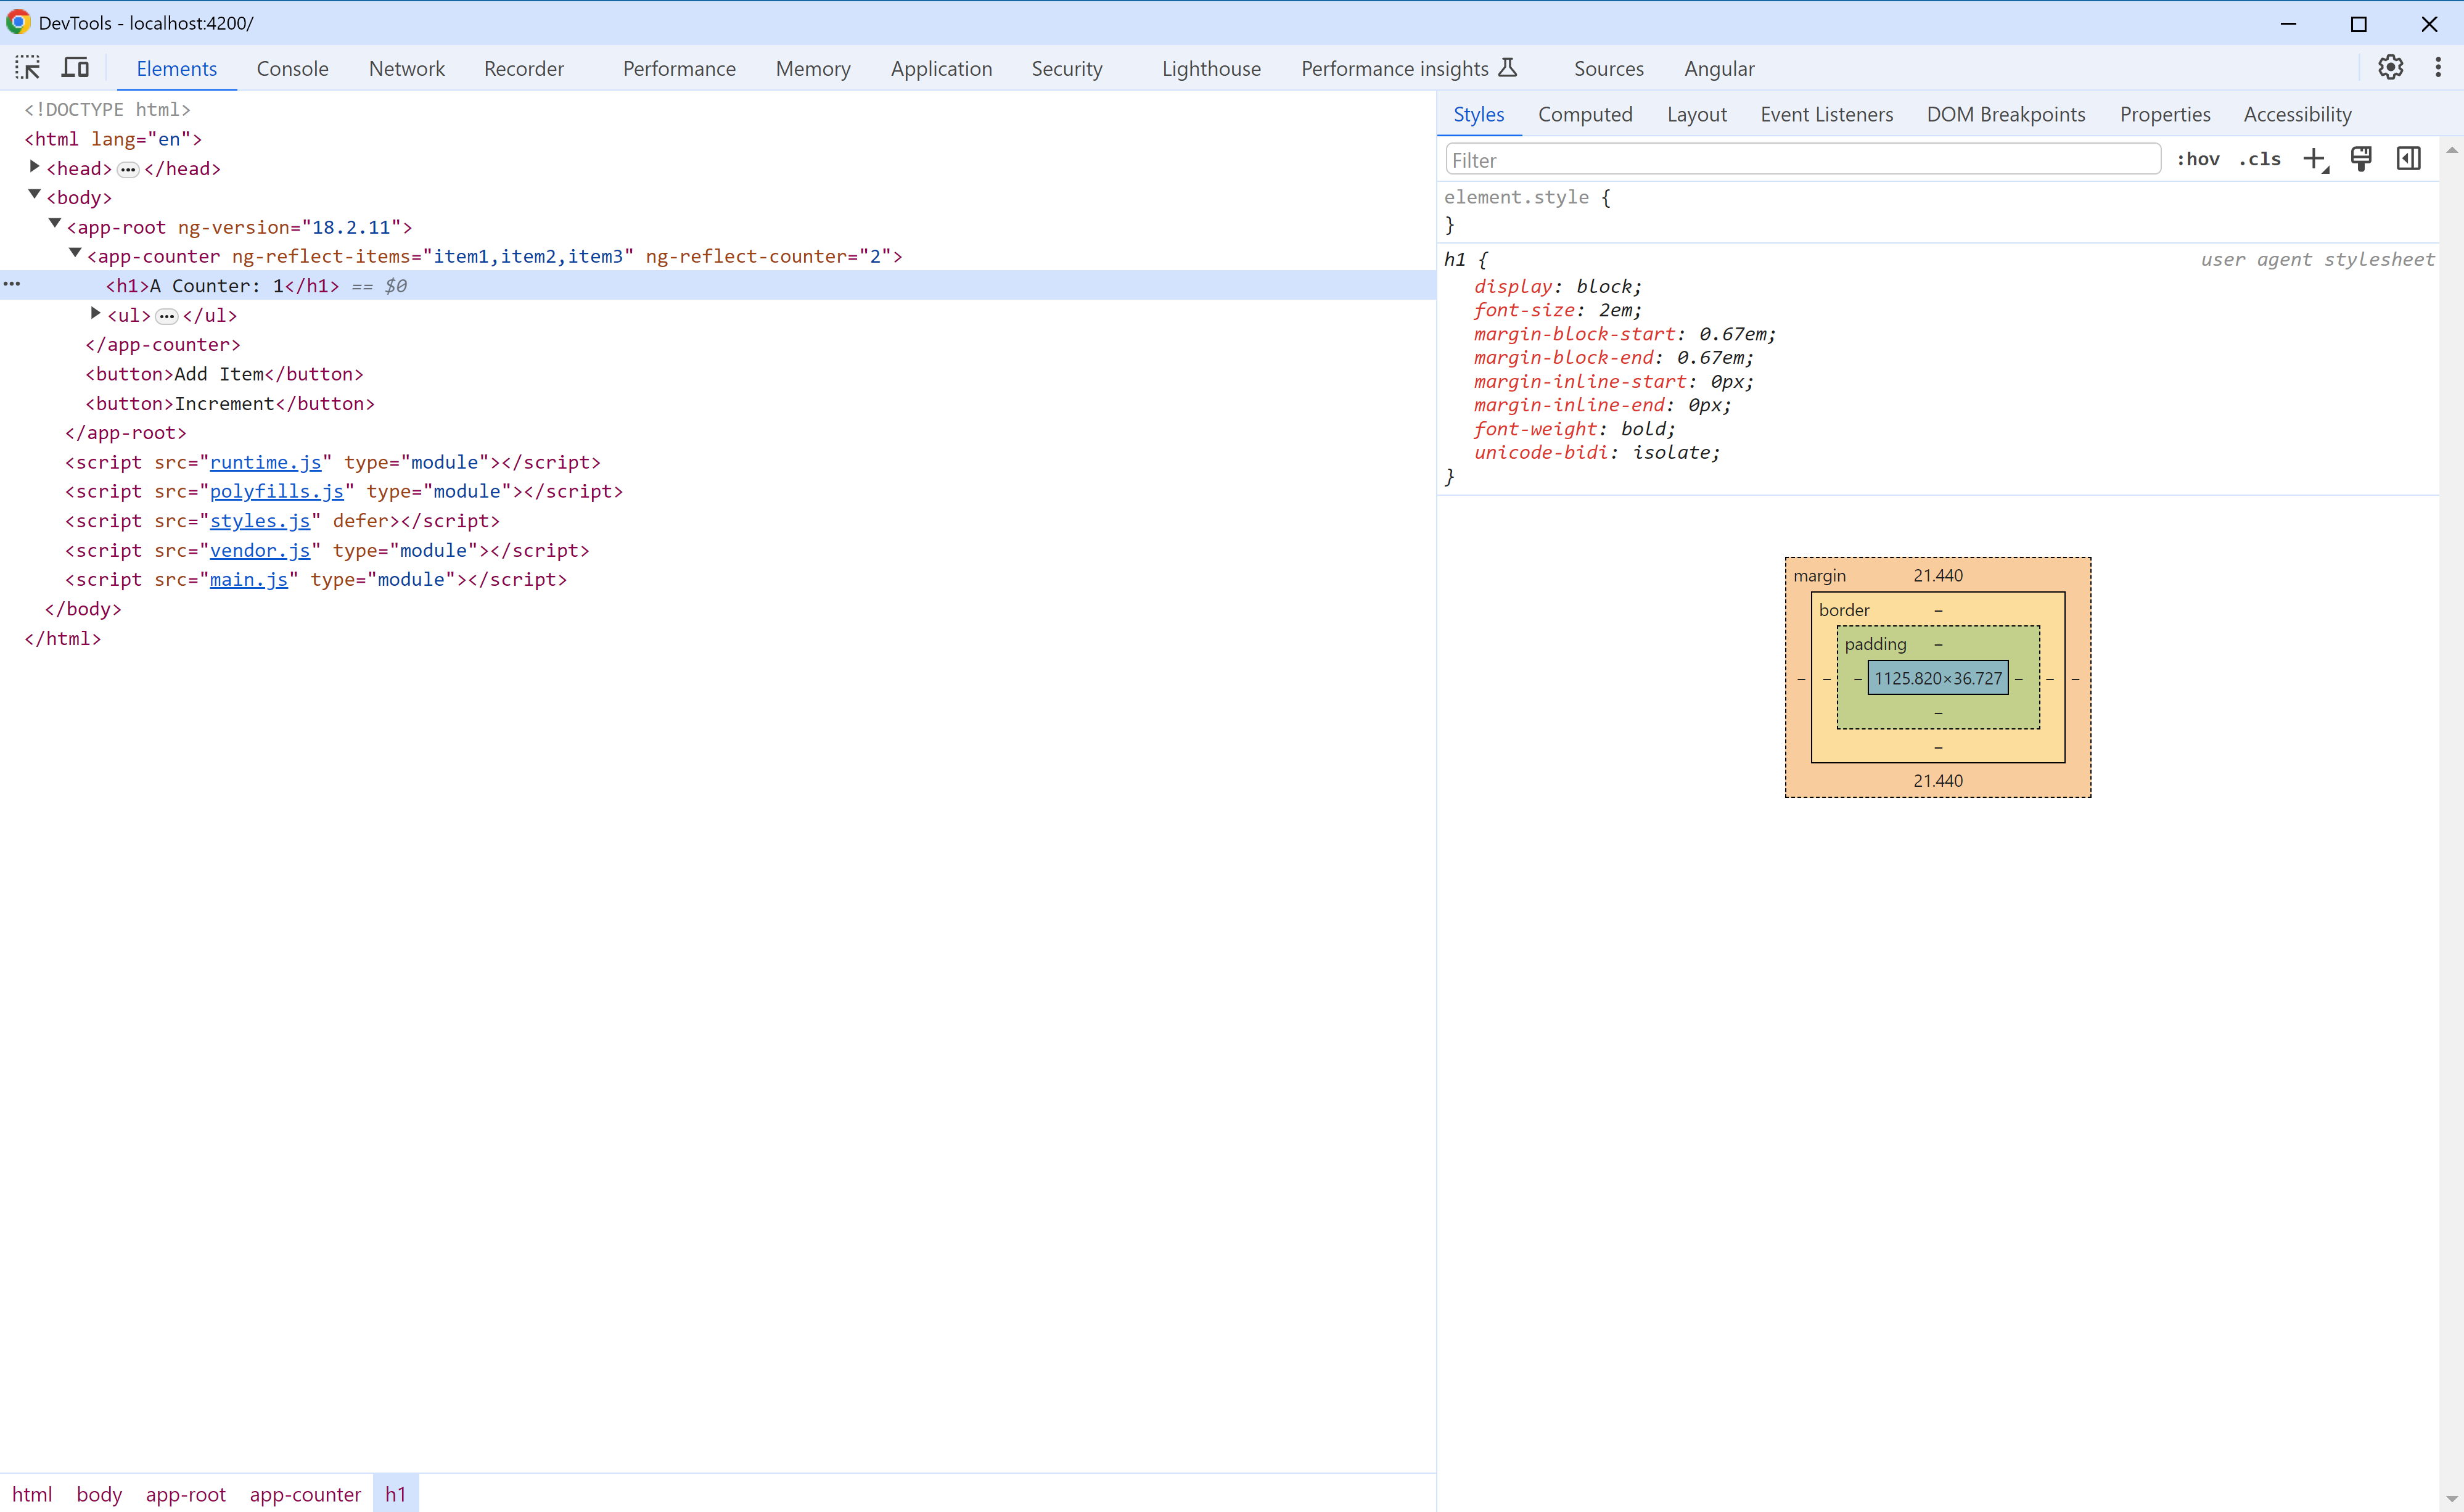
Task: Expand the collapsed head ellipsis badge
Action: (128, 169)
